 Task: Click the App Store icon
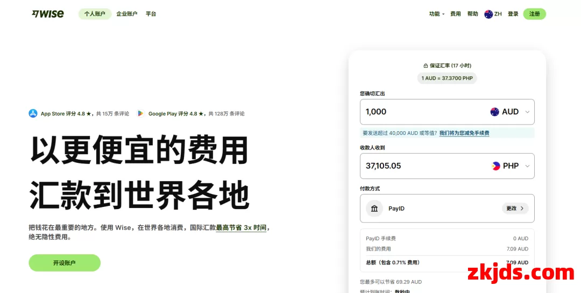[x=33, y=113]
